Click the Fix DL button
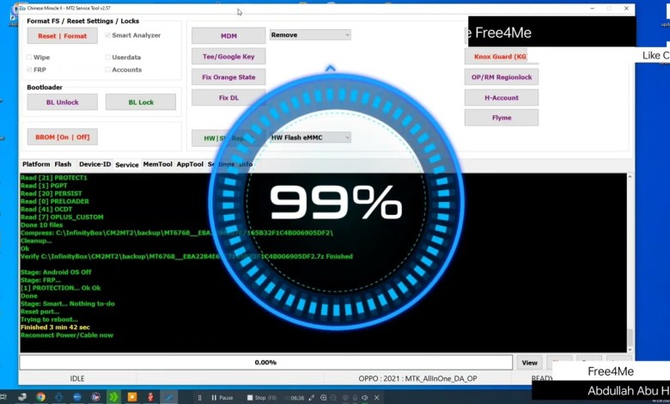The height and width of the screenshot is (404, 670). pyautogui.click(x=228, y=97)
